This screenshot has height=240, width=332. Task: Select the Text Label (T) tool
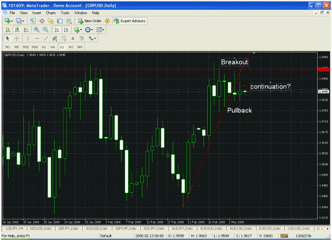tap(82, 39)
